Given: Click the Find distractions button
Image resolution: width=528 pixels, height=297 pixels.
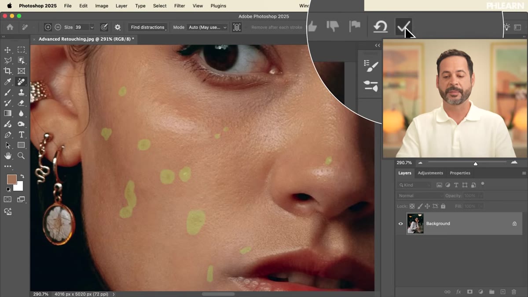Looking at the screenshot, I should tap(147, 27).
